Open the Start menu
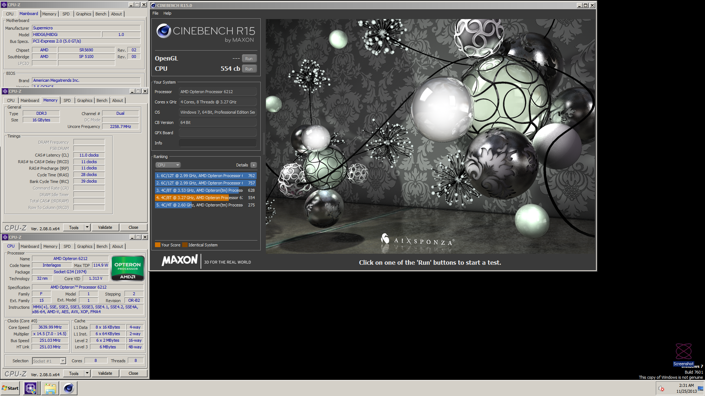This screenshot has width=705, height=396. point(10,388)
